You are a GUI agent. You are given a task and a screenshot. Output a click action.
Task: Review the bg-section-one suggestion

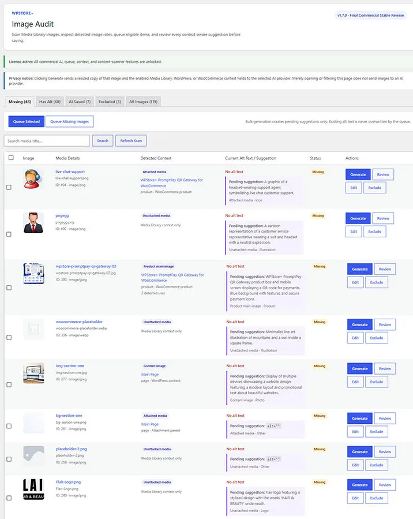point(385,419)
